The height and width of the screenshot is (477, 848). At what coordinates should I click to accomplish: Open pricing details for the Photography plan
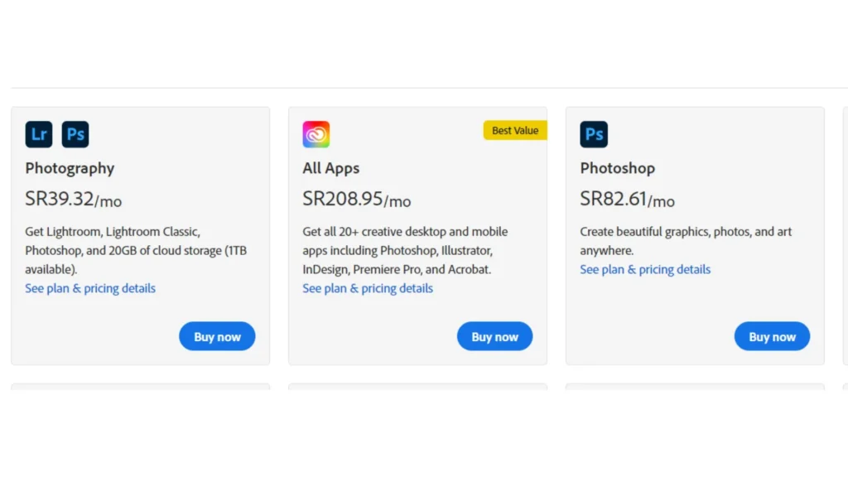point(90,288)
